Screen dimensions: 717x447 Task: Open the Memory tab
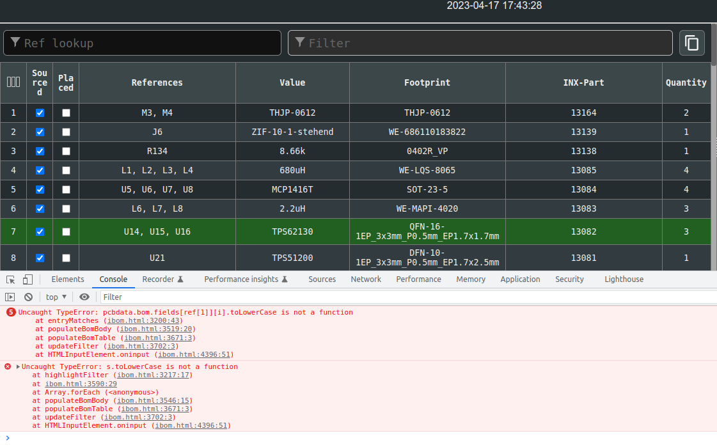(x=471, y=279)
